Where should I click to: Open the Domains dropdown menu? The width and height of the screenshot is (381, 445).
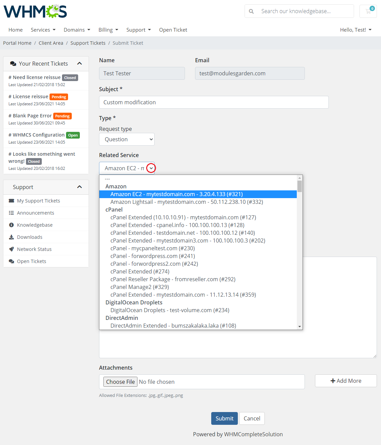[77, 30]
